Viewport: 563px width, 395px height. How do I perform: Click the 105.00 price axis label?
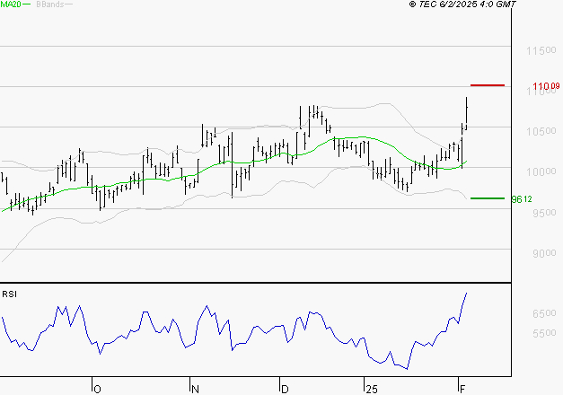tap(542, 132)
